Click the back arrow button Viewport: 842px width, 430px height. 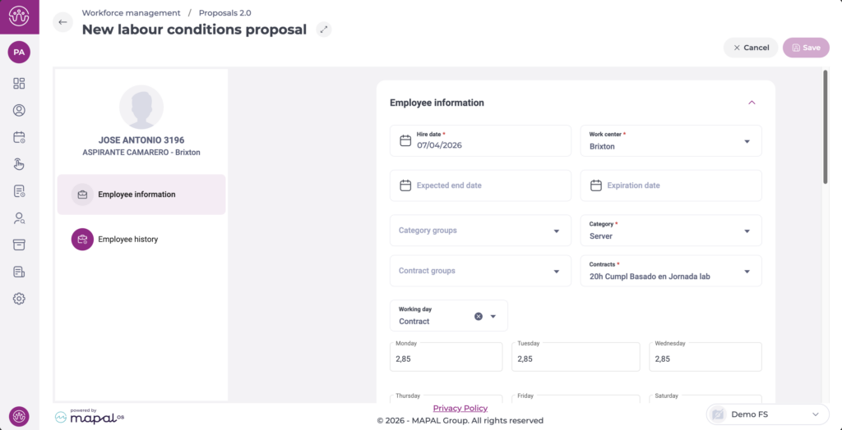coord(63,22)
